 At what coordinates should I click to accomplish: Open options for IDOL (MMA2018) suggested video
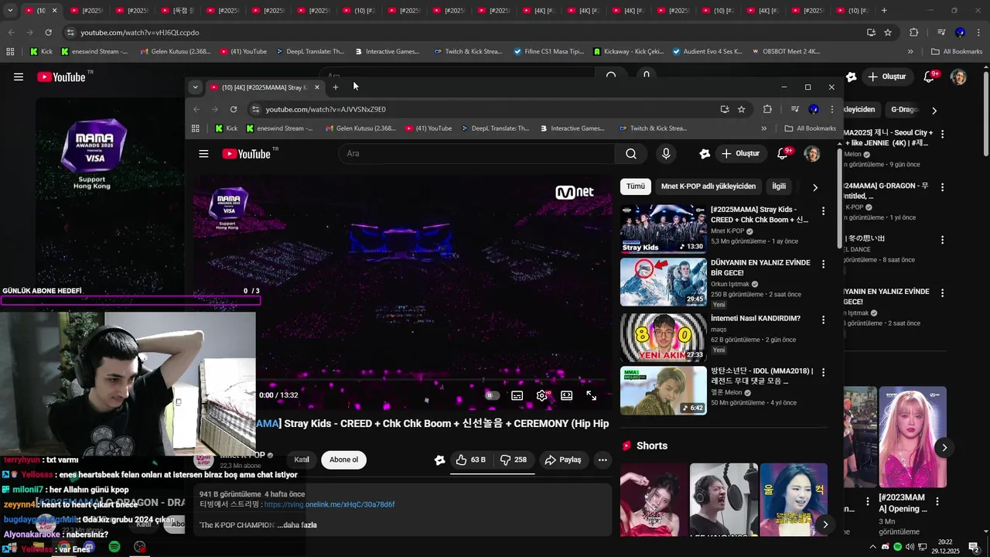pyautogui.click(x=823, y=372)
